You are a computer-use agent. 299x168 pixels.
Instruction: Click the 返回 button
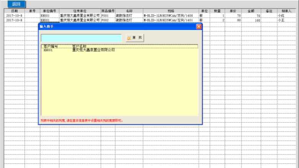click(x=16, y=4)
